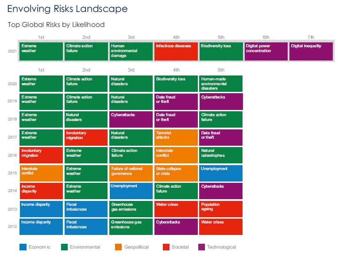Screen dimensions: 339x257
Task: Click the Top Global Risks by Likelihood subtitle
Action: pyautogui.click(x=56, y=25)
